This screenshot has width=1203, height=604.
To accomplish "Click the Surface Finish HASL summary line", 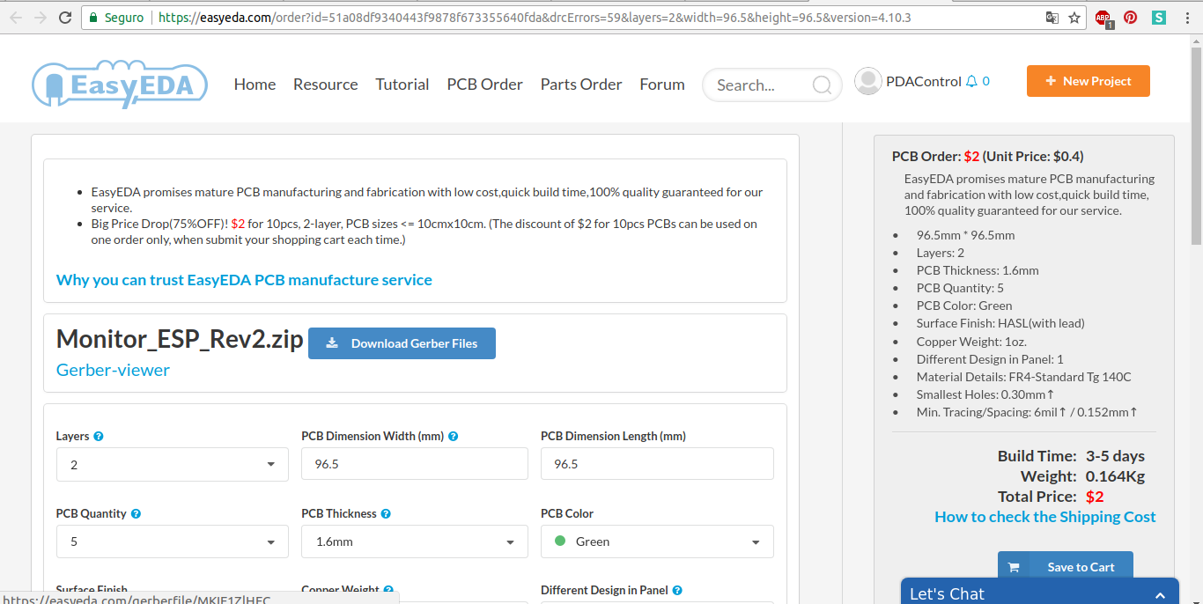I will pyautogui.click(x=1000, y=323).
